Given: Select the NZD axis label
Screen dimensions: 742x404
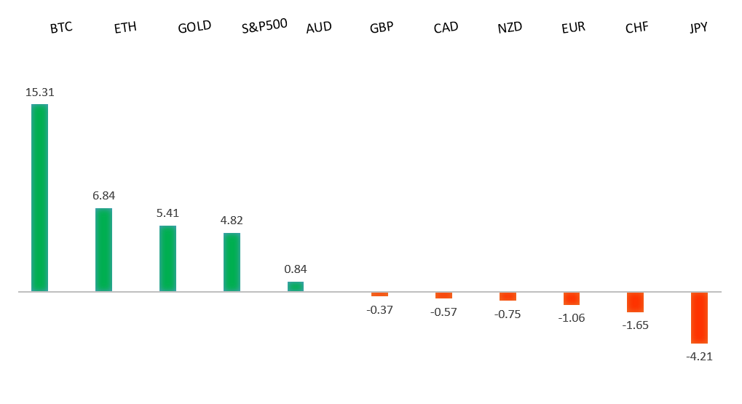Looking at the screenshot, I should point(510,28).
